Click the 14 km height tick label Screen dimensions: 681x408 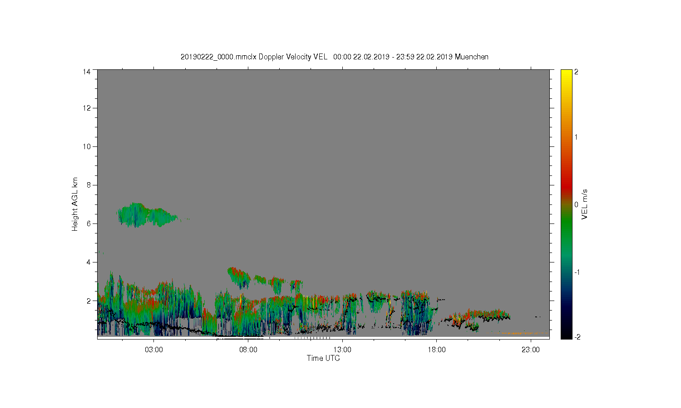point(86,72)
